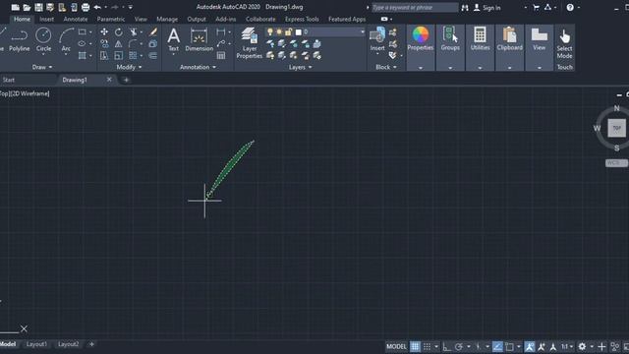This screenshot has height=354, width=629.
Task: Click the Offset tool in Modify panel
Action: coord(153,55)
